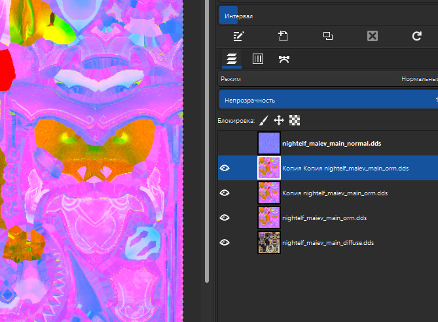Toggle lock pixels brush icon
The width and height of the screenshot is (438, 322).
pyautogui.click(x=263, y=120)
